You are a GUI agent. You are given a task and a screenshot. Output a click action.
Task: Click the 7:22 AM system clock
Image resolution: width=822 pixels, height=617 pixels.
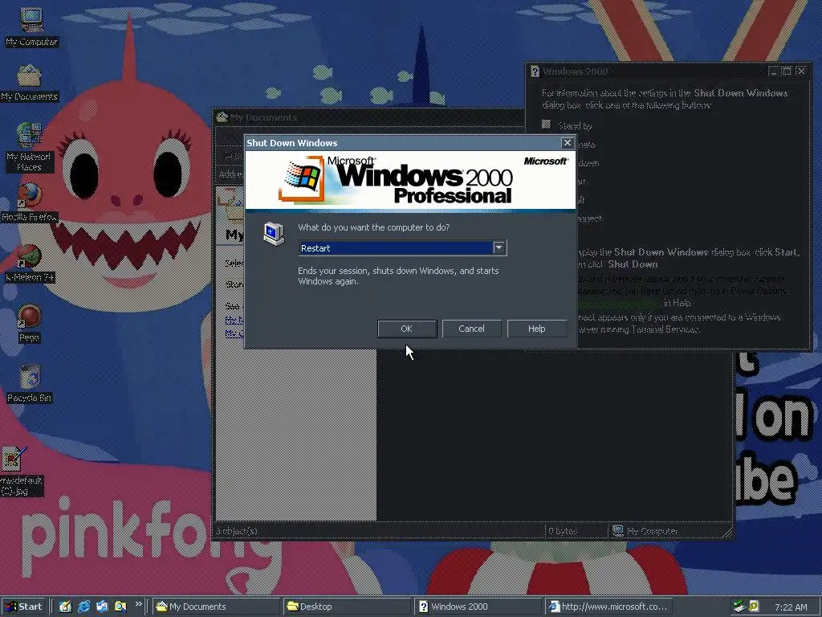point(791,607)
